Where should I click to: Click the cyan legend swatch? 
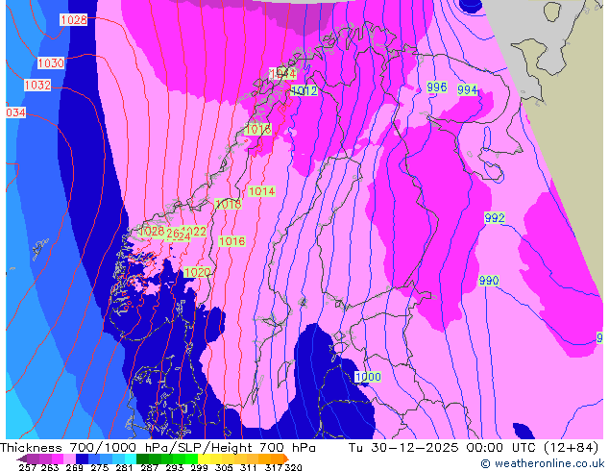pyautogui.click(x=131, y=459)
